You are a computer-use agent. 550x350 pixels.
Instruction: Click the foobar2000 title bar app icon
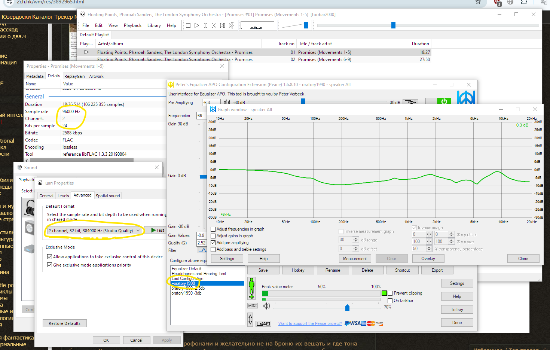tap(83, 14)
